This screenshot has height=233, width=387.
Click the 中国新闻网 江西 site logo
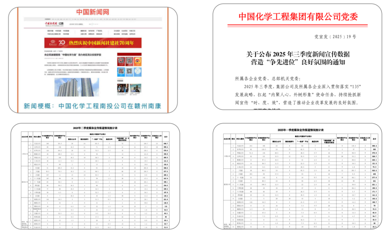coord(54,24)
